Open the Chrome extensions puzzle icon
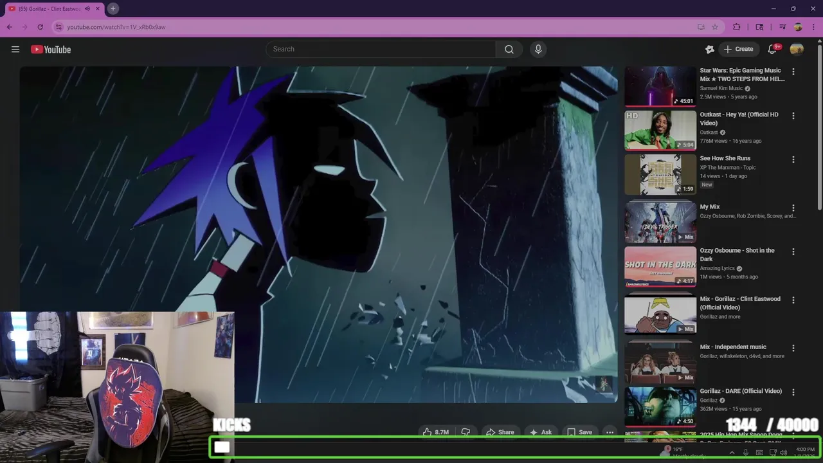Image resolution: width=823 pixels, height=463 pixels. tap(737, 27)
